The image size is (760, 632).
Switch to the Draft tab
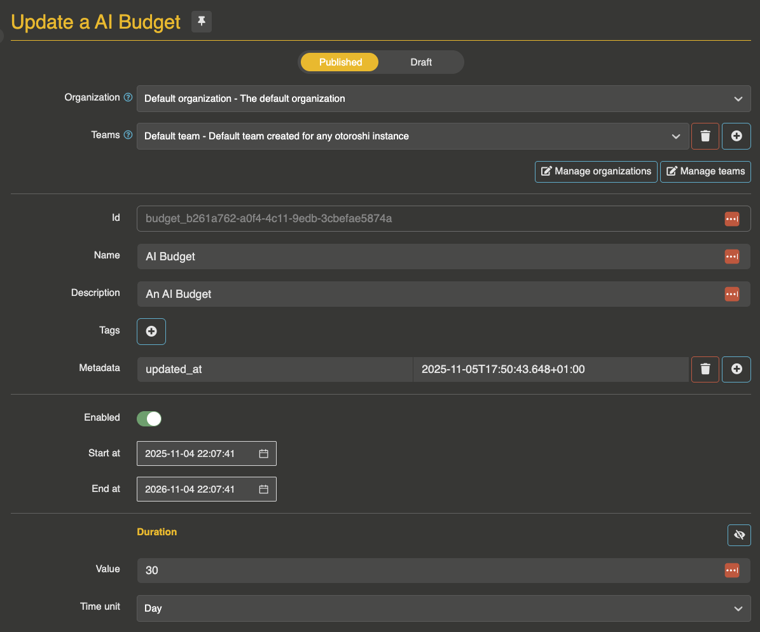click(421, 62)
